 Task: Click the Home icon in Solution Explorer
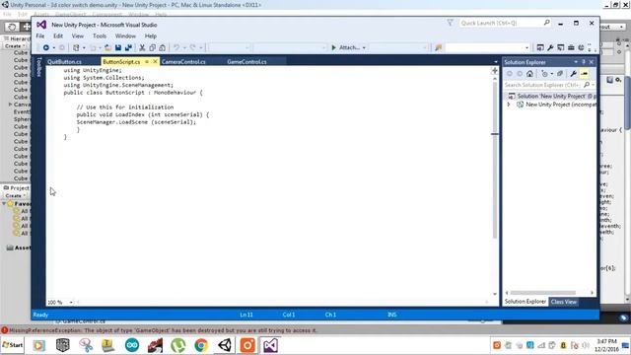pos(529,74)
